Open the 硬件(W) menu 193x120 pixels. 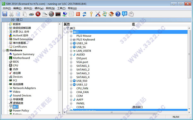(39, 8)
